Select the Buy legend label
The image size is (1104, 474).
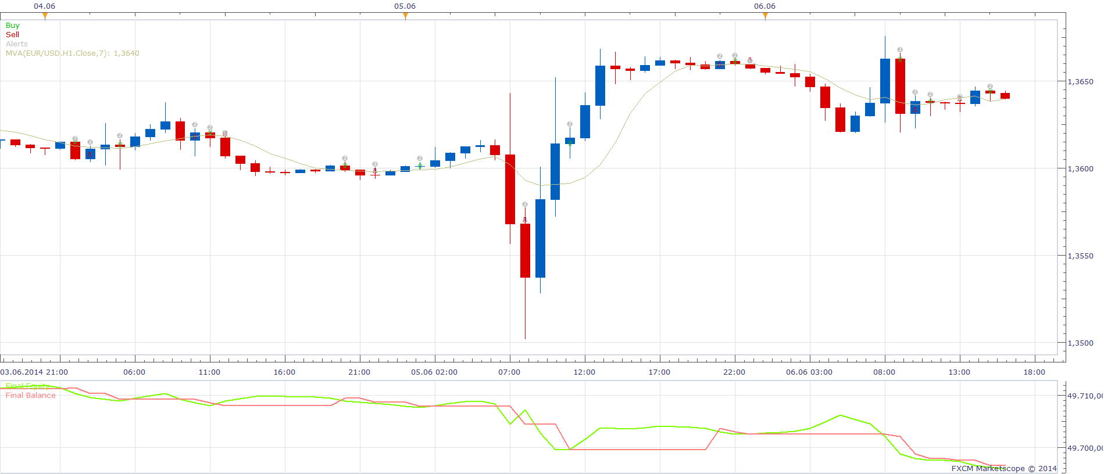pyautogui.click(x=12, y=26)
